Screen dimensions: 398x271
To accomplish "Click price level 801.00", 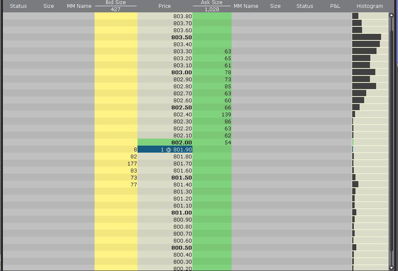I will [165, 212].
